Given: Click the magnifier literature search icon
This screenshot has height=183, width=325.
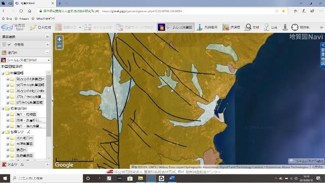Looking at the screenshot, I should click(248, 27).
